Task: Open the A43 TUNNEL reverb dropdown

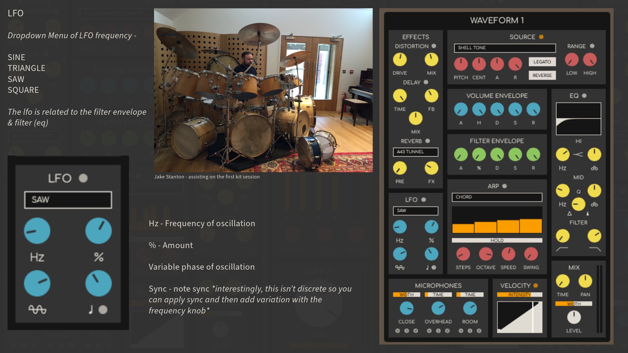Action: pyautogui.click(x=415, y=152)
